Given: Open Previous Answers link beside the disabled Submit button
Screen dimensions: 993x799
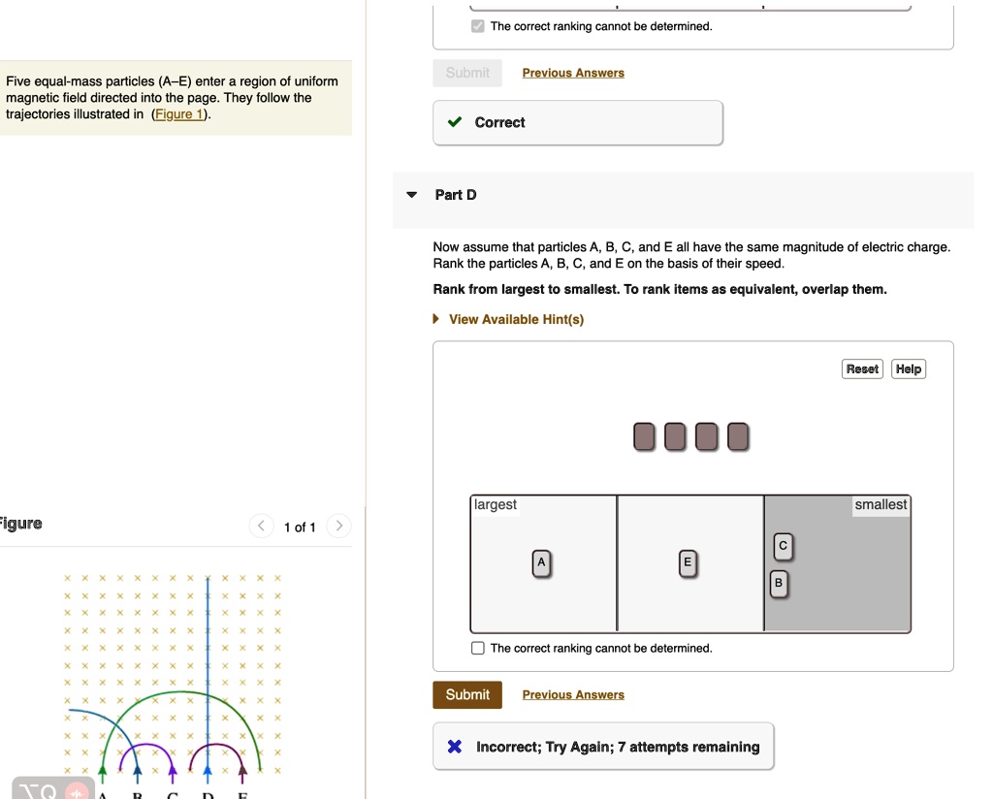Looking at the screenshot, I should tap(573, 73).
